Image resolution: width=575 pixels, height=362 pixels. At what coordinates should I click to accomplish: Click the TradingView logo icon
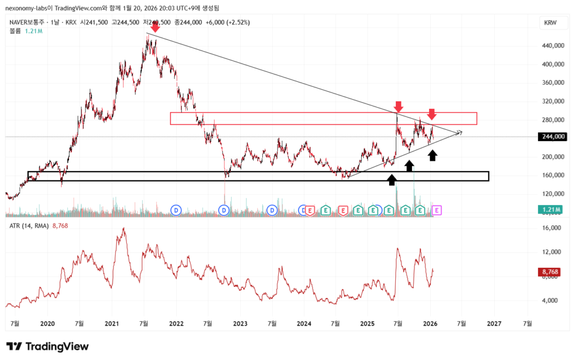14,346
